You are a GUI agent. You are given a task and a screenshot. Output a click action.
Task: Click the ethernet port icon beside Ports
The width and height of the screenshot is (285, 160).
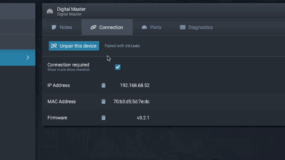(x=144, y=27)
